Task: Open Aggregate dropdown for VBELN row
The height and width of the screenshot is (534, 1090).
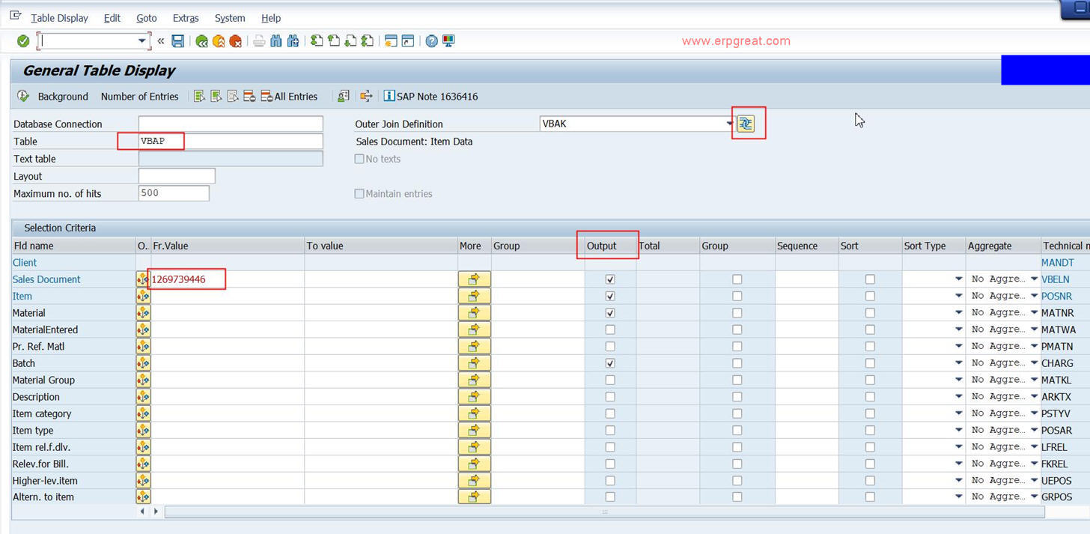Action: [1035, 279]
